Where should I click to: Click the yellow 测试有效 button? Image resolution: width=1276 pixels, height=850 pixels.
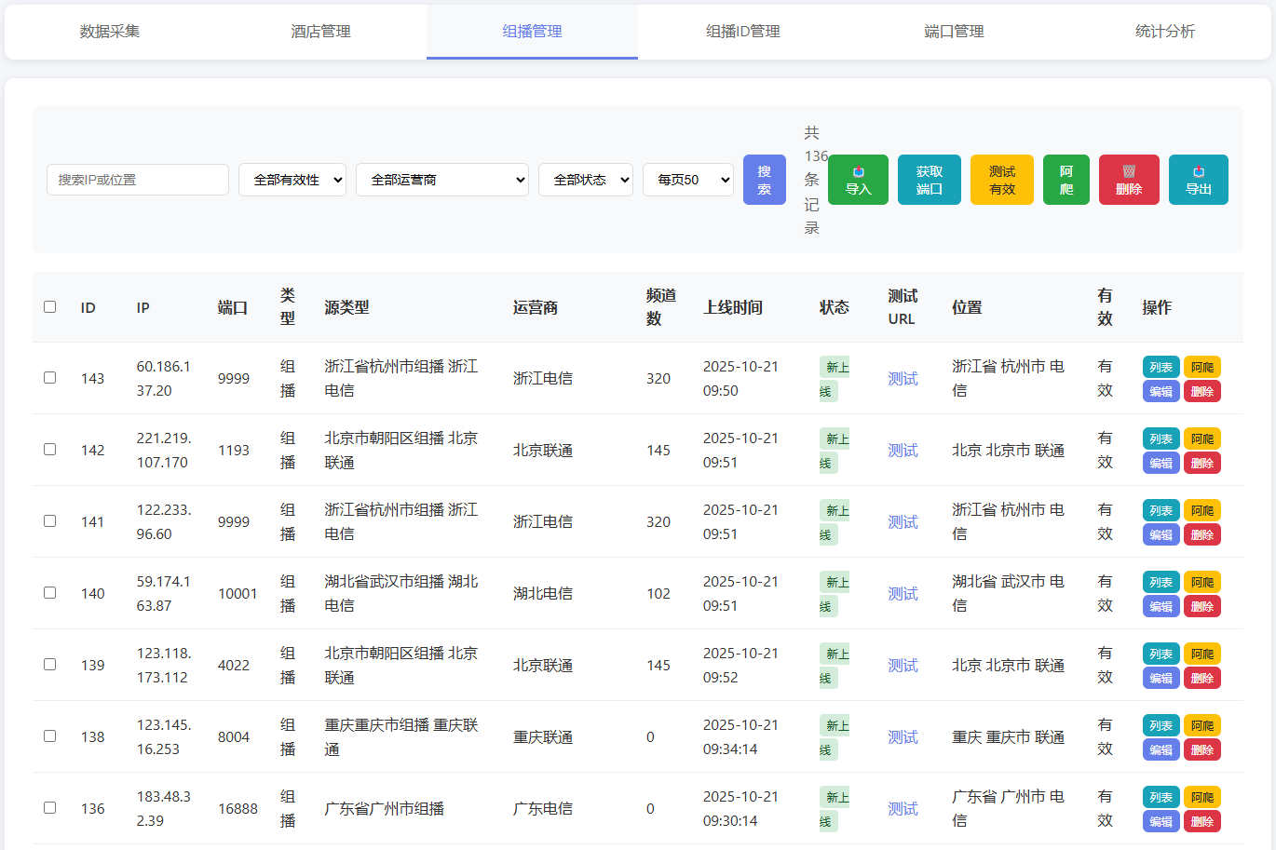click(1001, 180)
